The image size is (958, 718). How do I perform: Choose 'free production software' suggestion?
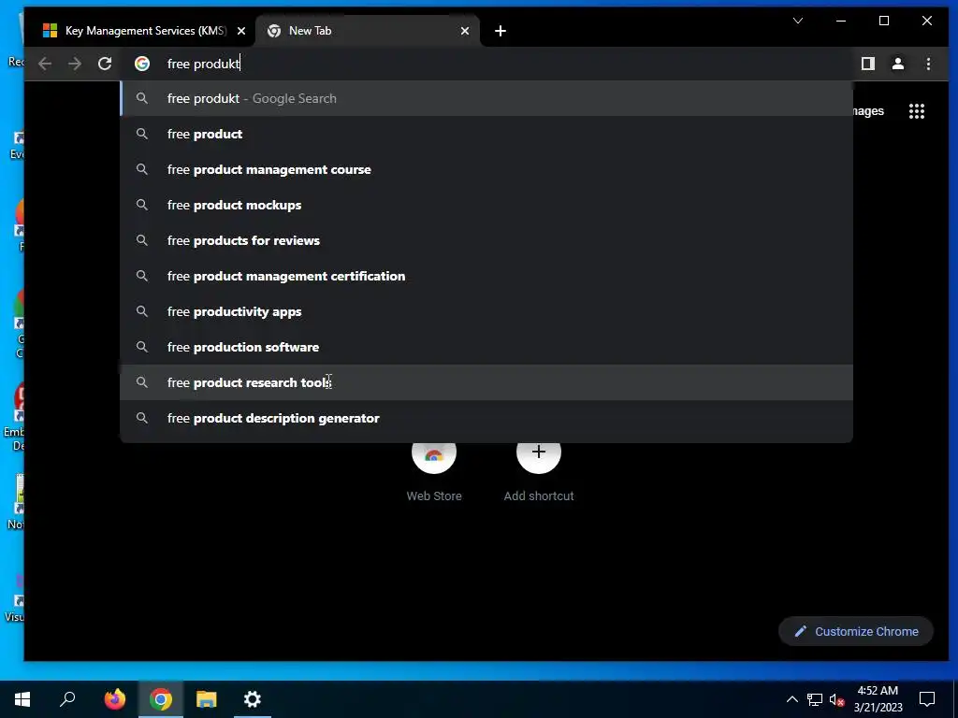(486, 347)
